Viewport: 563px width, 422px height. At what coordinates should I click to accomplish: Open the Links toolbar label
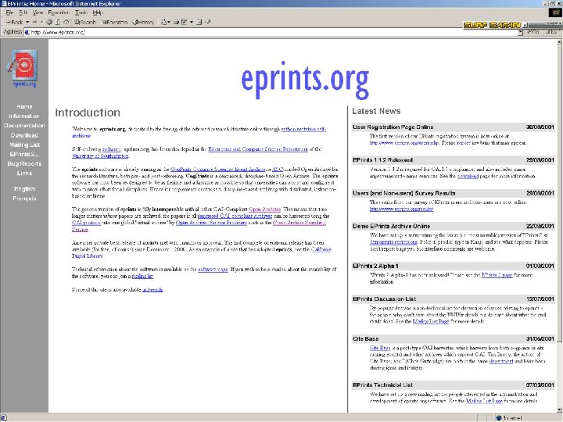pyautogui.click(x=550, y=32)
